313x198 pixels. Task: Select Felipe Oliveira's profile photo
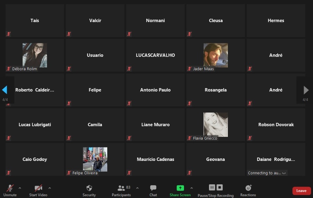coord(95,160)
